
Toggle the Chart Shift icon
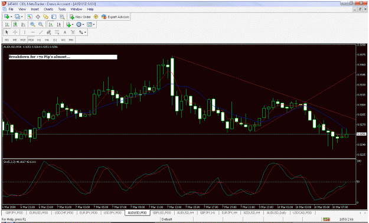click(x=58, y=24)
